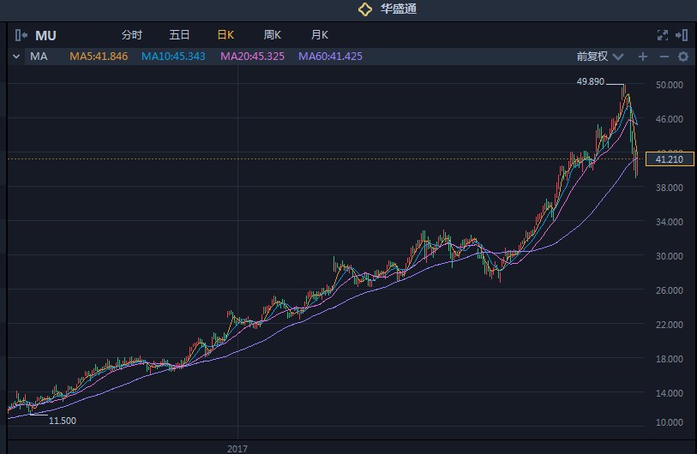Select the 周K weekly candlestick tab
697x454 pixels.
click(273, 35)
